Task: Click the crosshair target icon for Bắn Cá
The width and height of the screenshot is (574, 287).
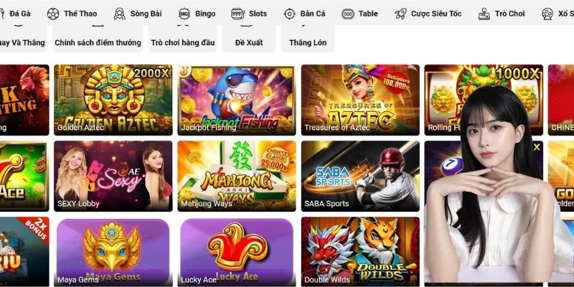Action: click(290, 14)
